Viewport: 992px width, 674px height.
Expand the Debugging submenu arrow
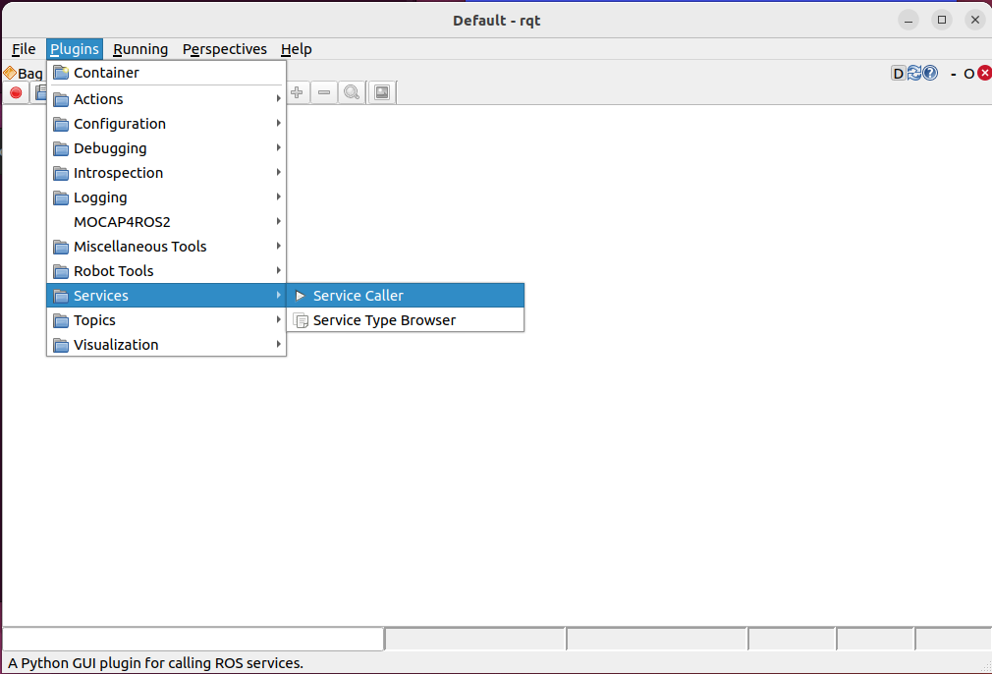pos(278,148)
